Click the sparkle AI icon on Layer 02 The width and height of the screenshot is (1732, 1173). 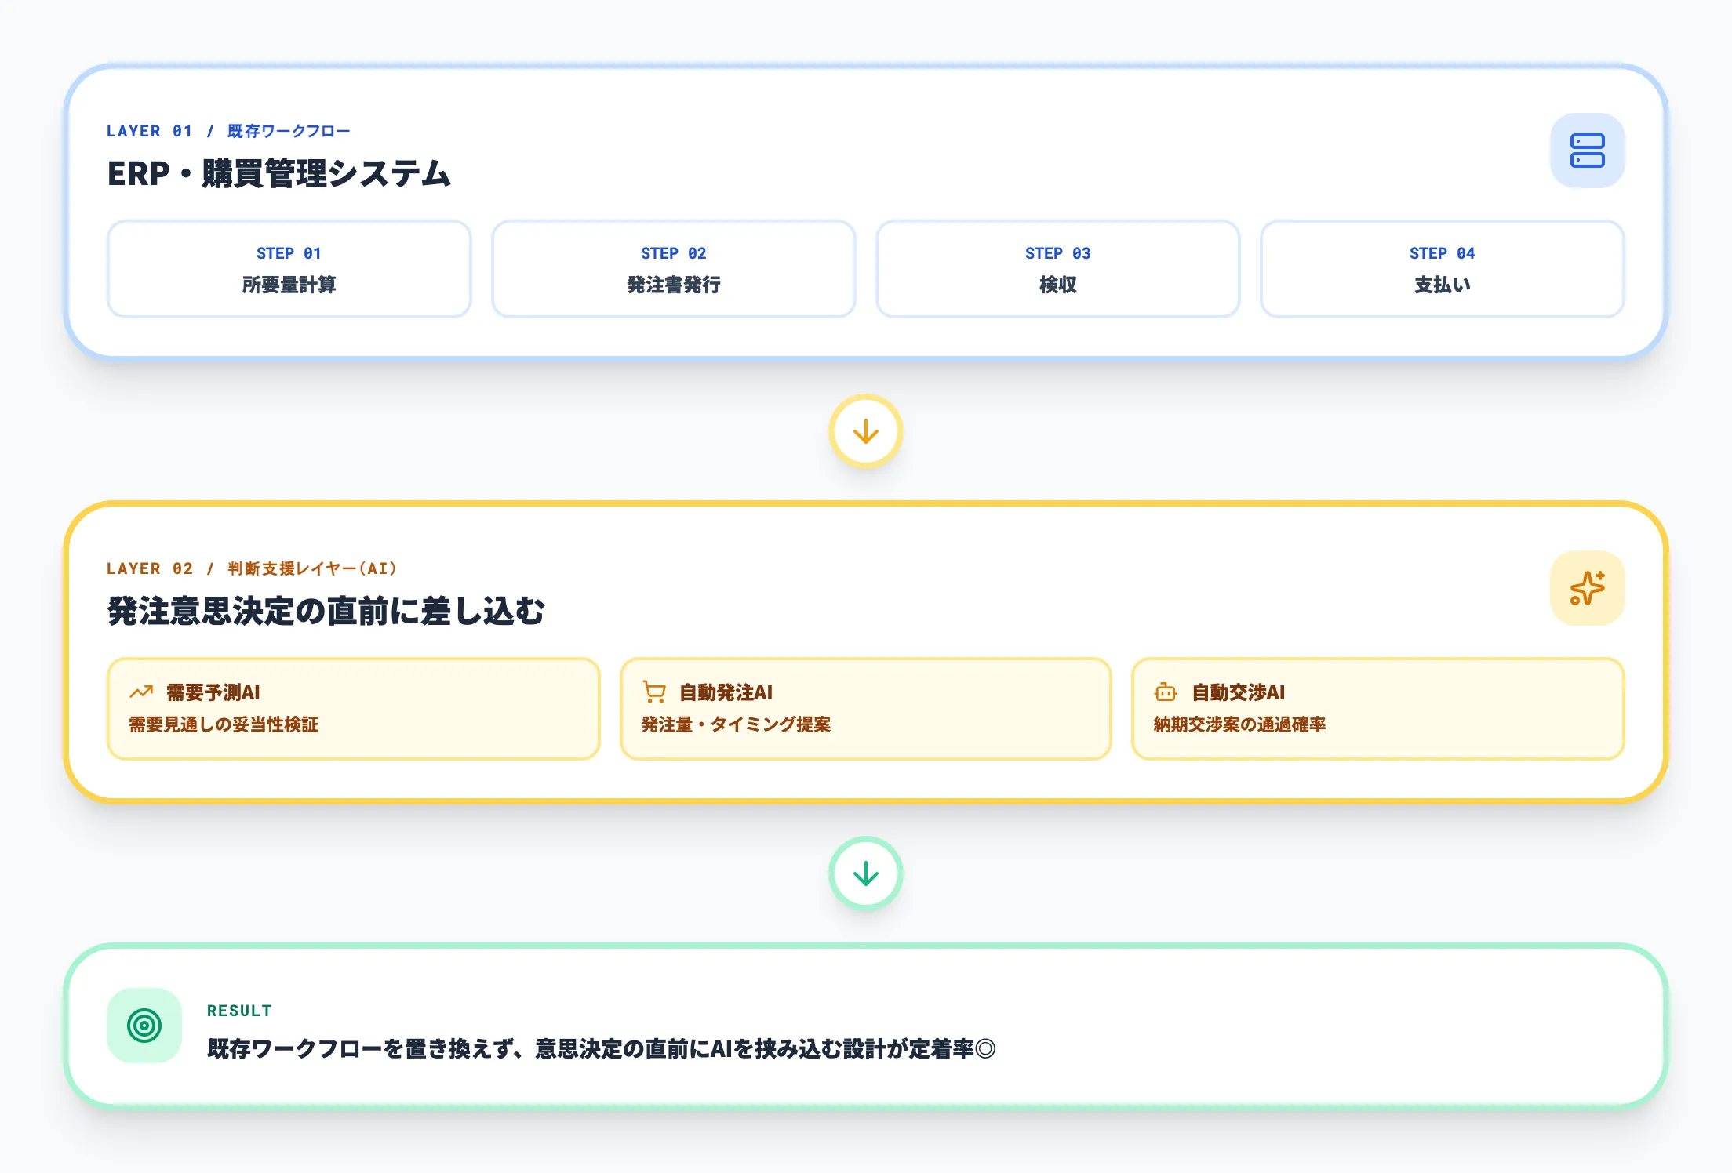[x=1587, y=587]
